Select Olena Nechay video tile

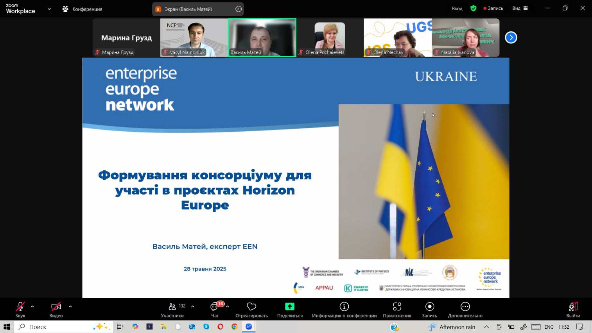pyautogui.click(x=398, y=38)
